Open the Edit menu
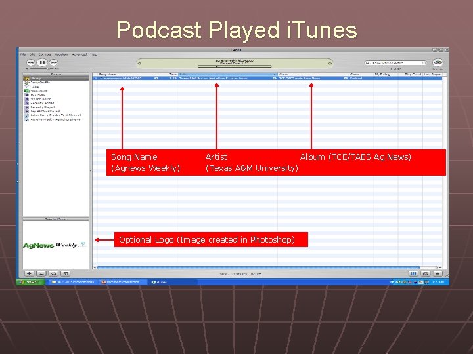This screenshot has width=473, height=354. 32,54
